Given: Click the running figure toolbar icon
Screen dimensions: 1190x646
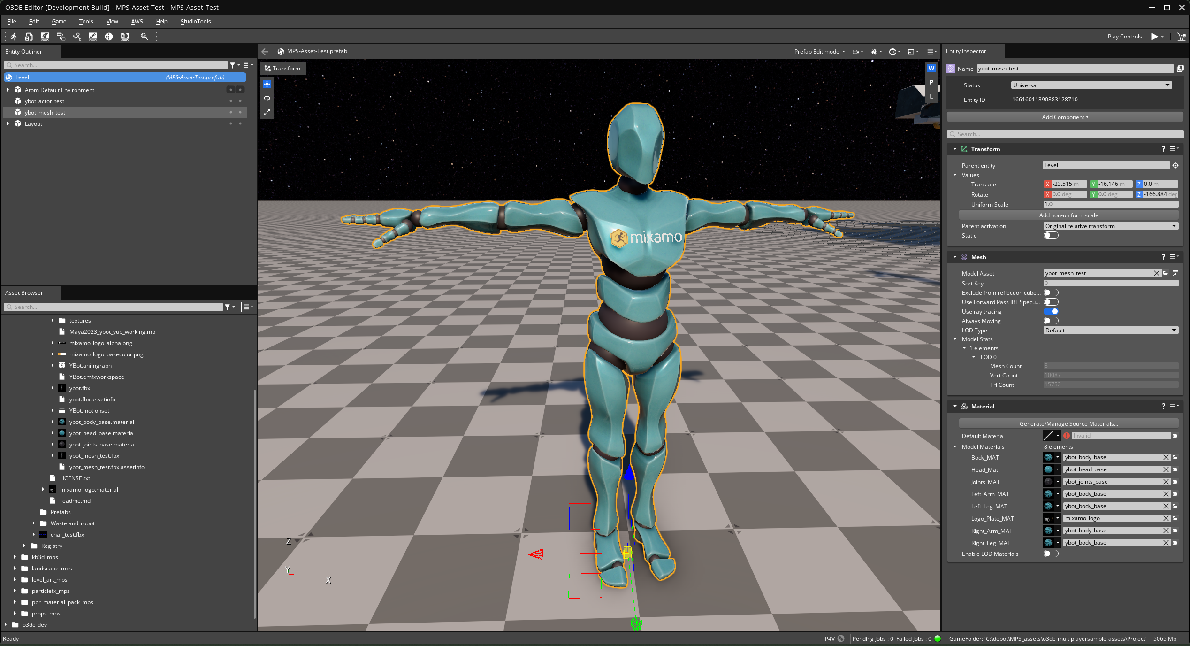Looking at the screenshot, I should pyautogui.click(x=14, y=37).
